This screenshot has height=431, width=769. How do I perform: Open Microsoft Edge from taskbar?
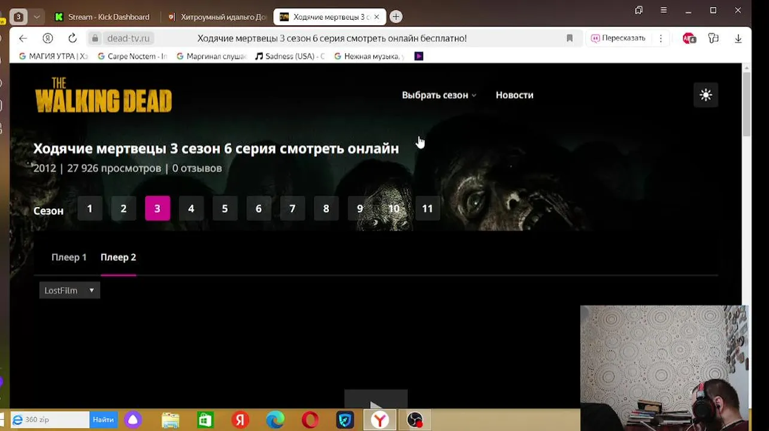(275, 420)
